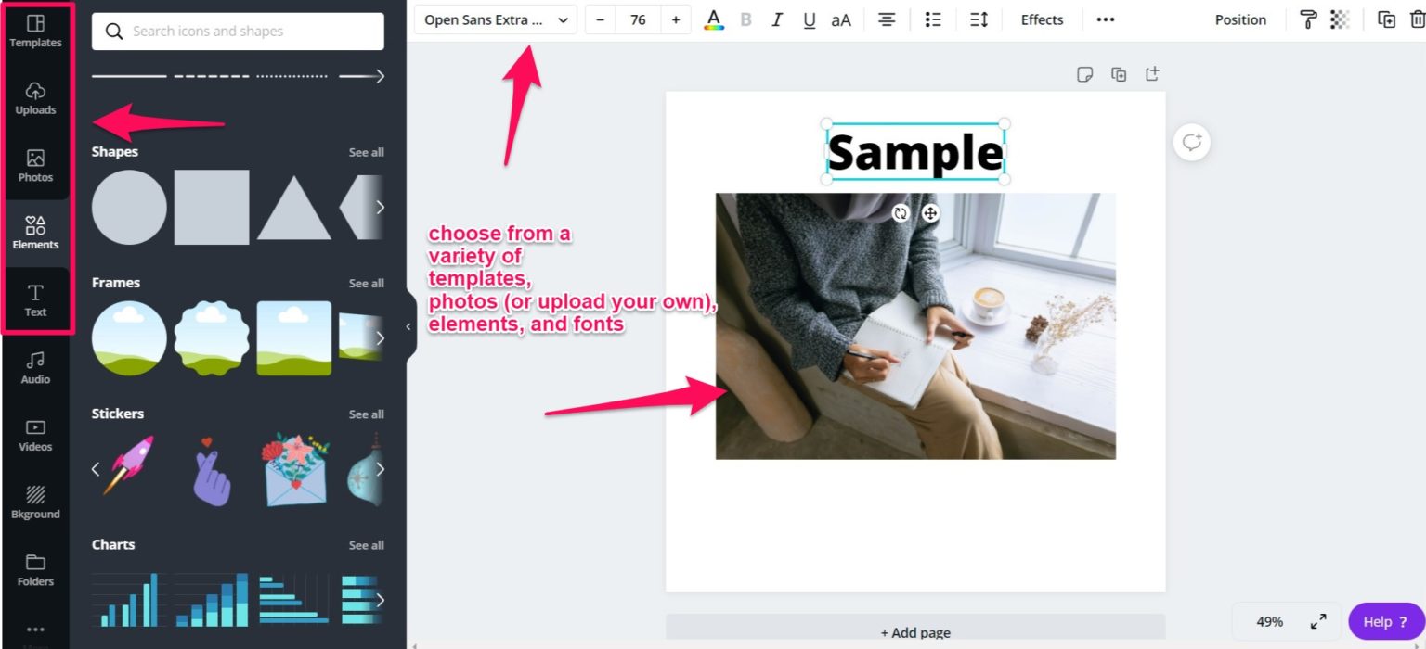The width and height of the screenshot is (1426, 649).
Task: Open the Elements panel in the sidebar
Action: (35, 232)
